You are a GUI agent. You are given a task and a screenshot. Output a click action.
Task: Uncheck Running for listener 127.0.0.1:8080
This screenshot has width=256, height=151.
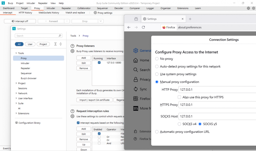tap(99, 63)
